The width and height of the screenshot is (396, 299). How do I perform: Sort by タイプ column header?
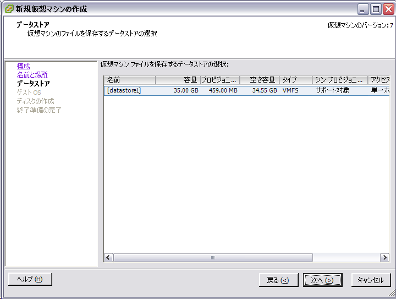(x=296, y=80)
